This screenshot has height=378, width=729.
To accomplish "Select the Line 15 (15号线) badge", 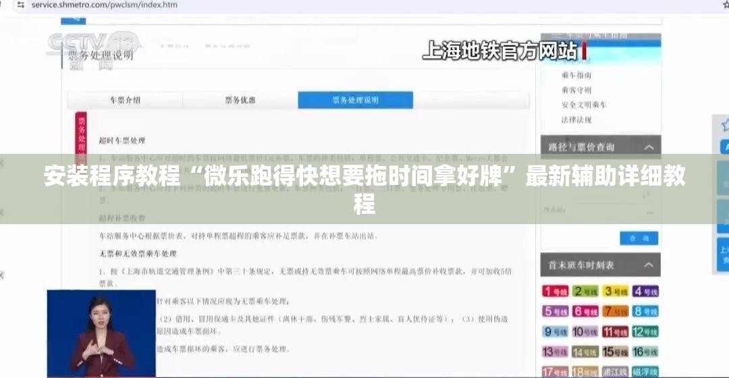I will point(615,352).
